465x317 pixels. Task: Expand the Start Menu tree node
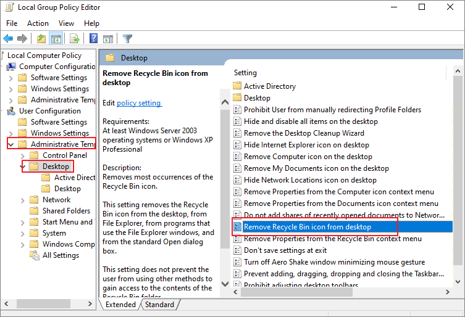tap(23, 222)
